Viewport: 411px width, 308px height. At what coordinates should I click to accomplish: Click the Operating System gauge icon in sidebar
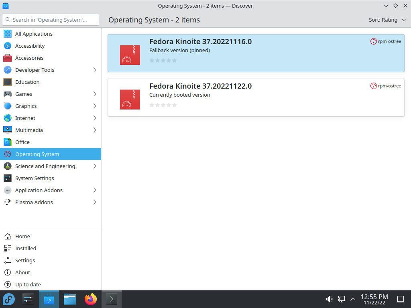8,154
